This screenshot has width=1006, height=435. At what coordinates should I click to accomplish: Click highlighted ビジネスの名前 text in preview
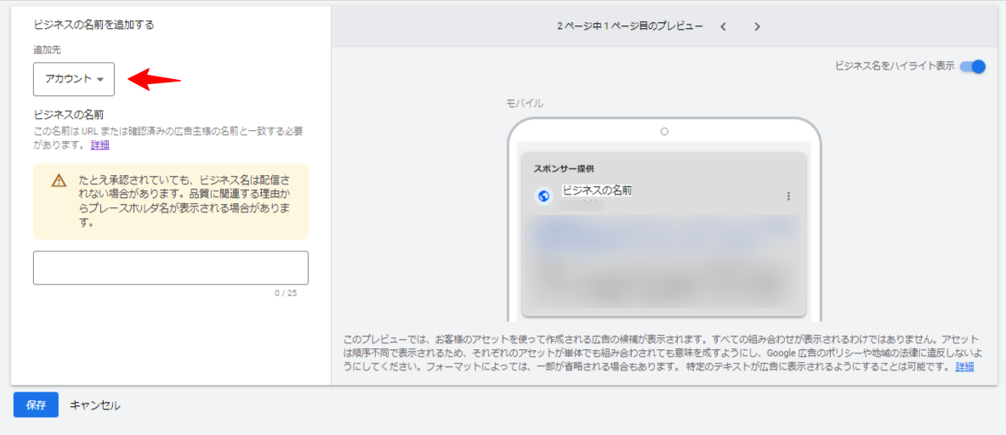tap(597, 190)
